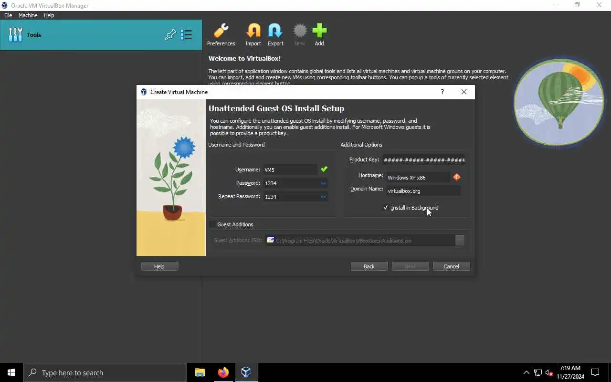This screenshot has height=382, width=611.
Task: Close the Create Virtual Machine dialog
Action: click(464, 92)
